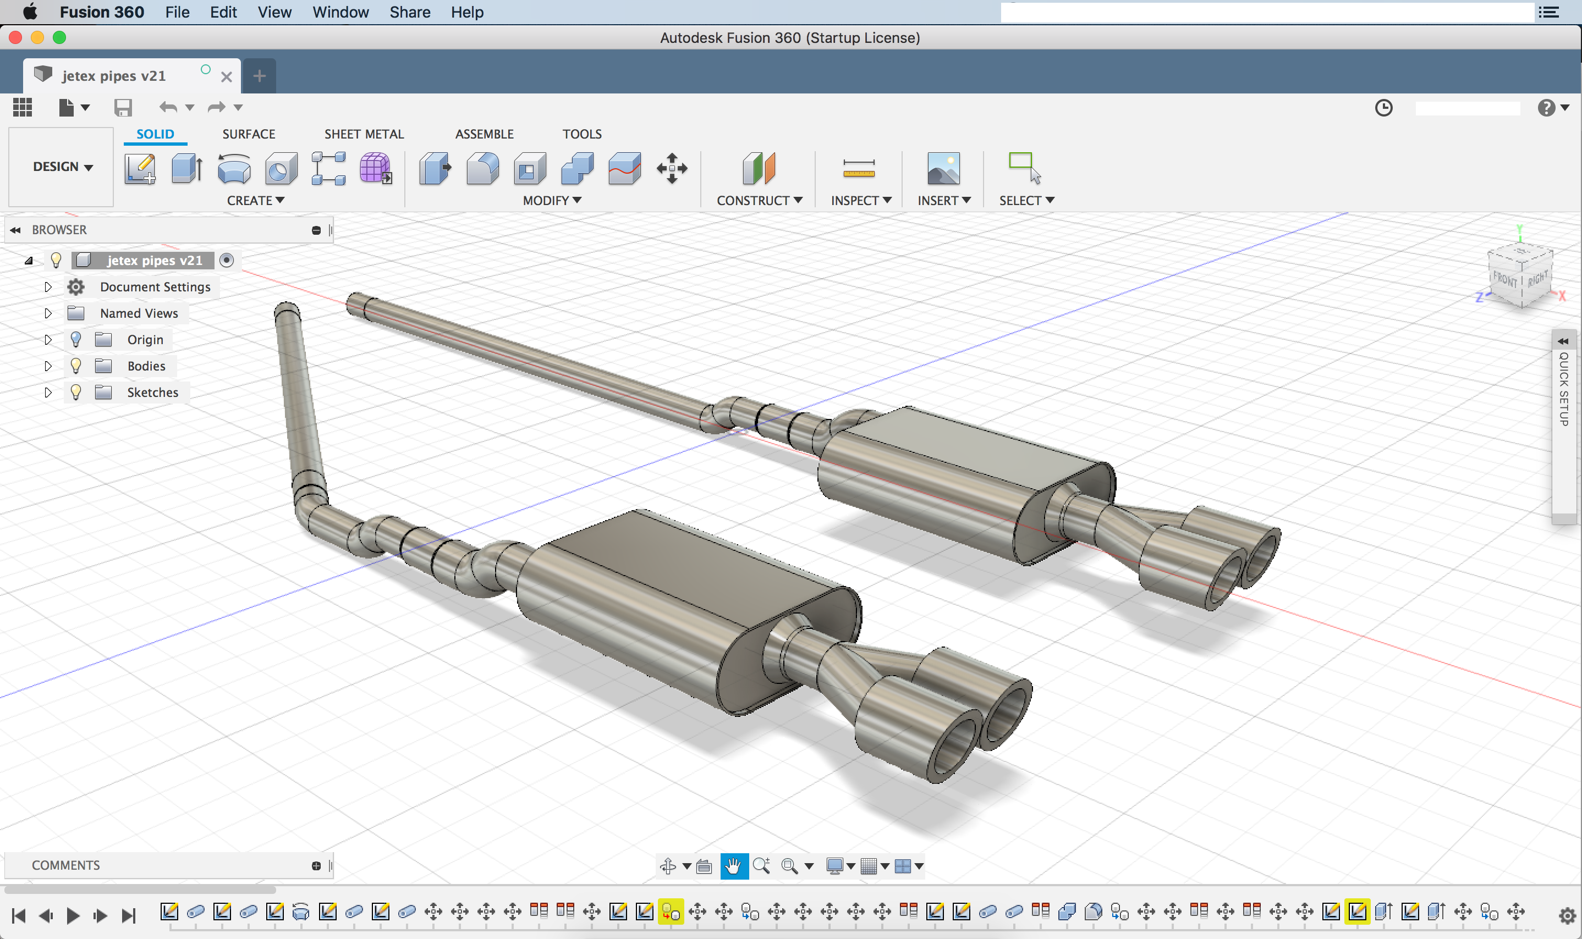Click the highlighted sketch timeline marker
This screenshot has height=939, width=1582.
(1357, 912)
